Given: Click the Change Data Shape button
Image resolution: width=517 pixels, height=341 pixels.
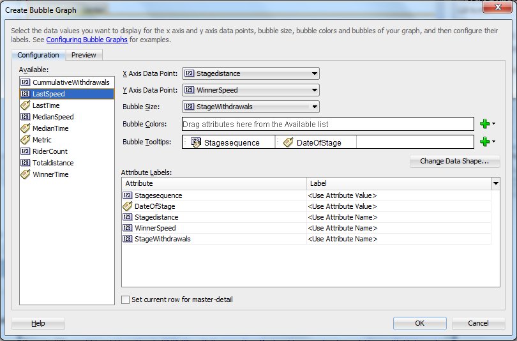Looking at the screenshot, I should (454, 161).
